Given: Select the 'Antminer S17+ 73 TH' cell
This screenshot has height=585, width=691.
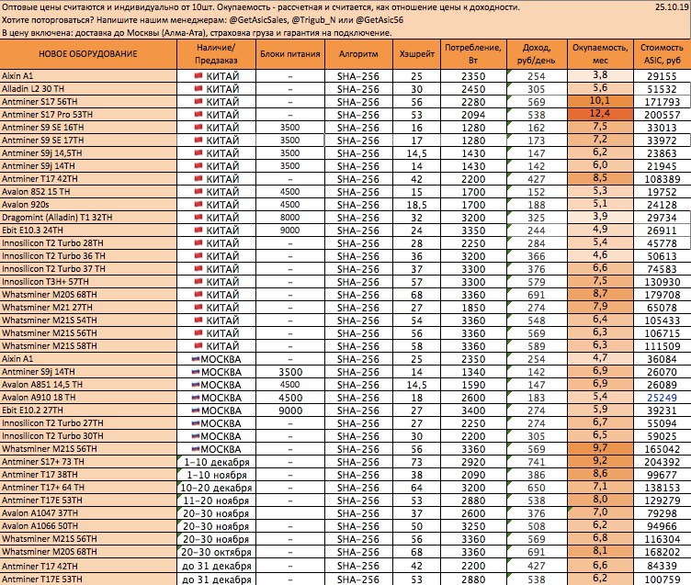Looking at the screenshot, I should (x=88, y=462).
